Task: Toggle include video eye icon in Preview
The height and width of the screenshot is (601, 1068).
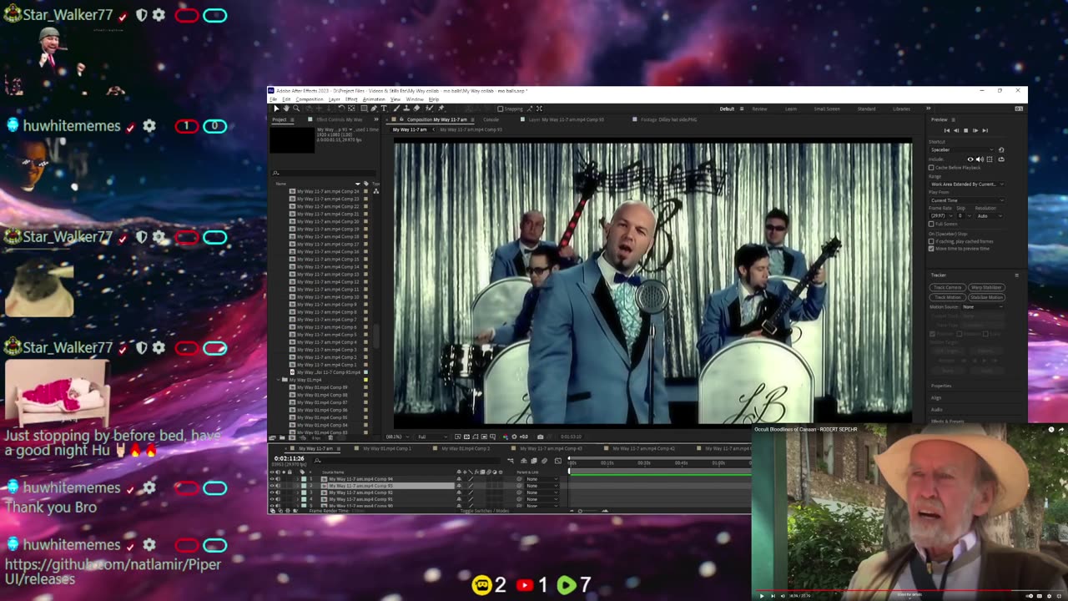Action: click(x=970, y=159)
